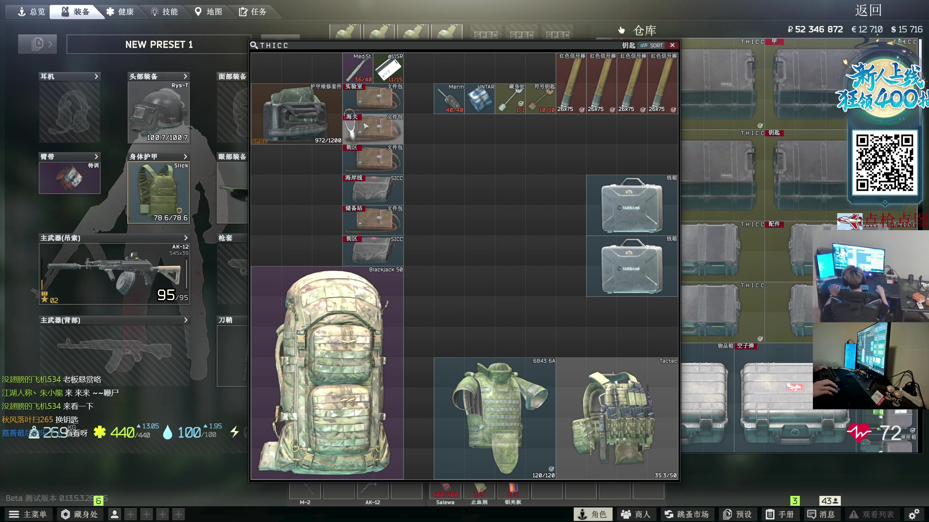Select the 藏身处 key item
929x522 pixels.
(x=510, y=99)
